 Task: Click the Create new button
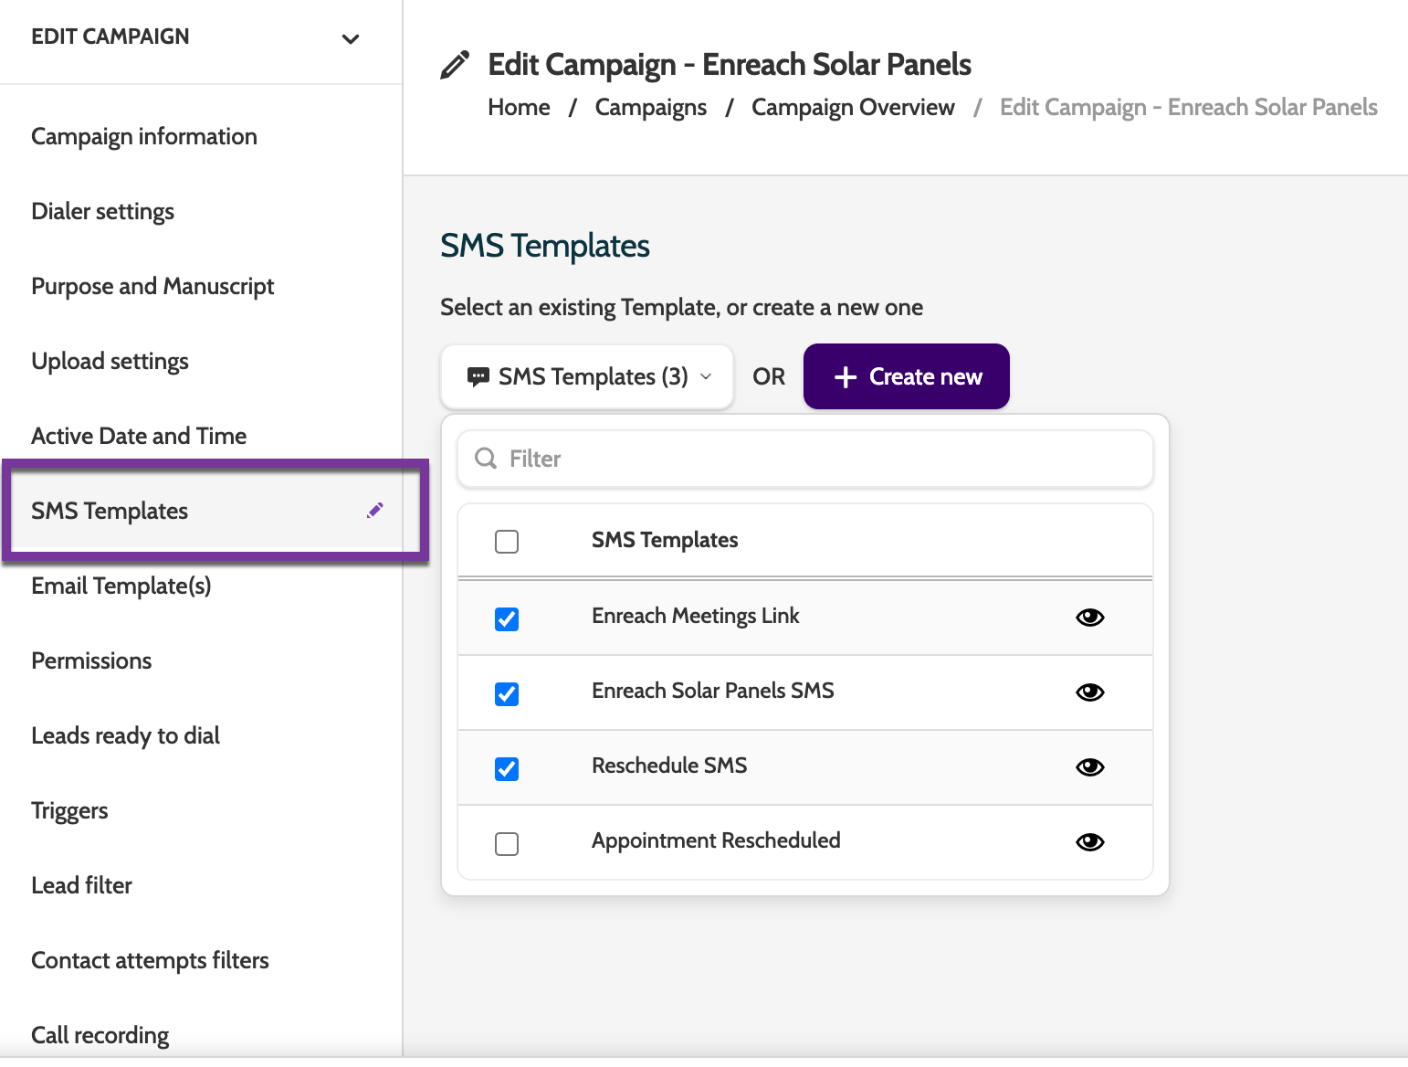(x=906, y=376)
